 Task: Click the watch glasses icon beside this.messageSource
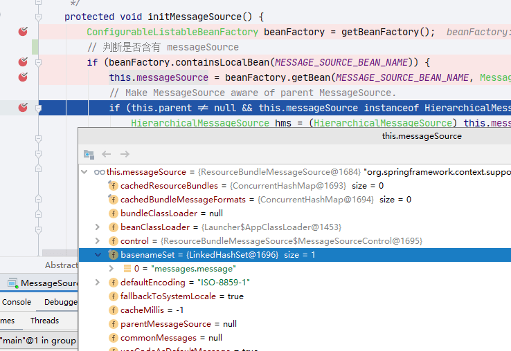100,172
